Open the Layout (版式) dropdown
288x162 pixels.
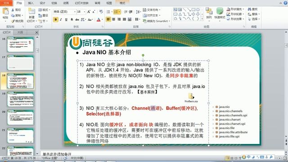pos(44,10)
